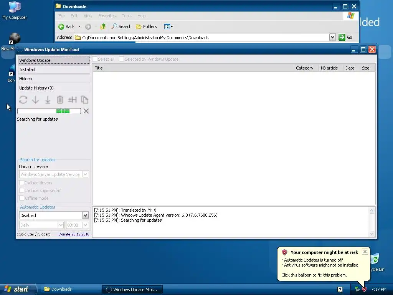Click the Donate link
The height and width of the screenshot is (295, 393).
pyautogui.click(x=64, y=234)
